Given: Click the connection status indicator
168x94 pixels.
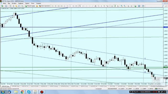Looking at the screenshot, I should tap(159, 89).
